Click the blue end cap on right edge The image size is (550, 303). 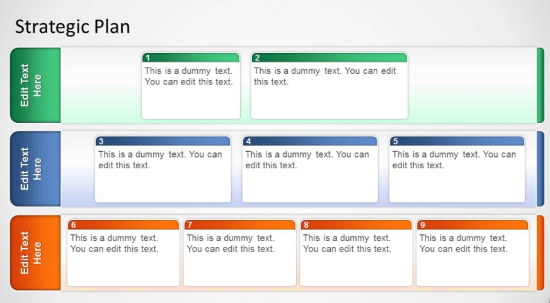tap(540, 169)
